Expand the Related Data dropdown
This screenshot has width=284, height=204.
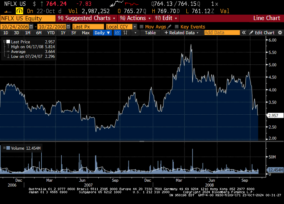pyautogui.click(x=182, y=33)
